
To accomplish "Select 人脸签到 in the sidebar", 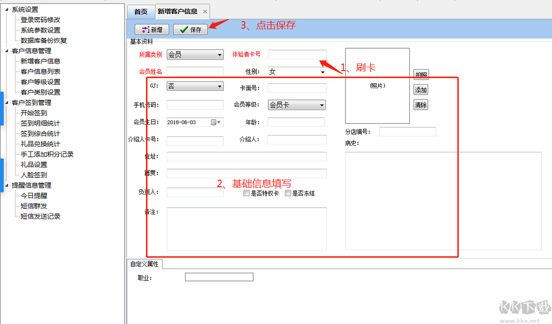I will coord(33,174).
